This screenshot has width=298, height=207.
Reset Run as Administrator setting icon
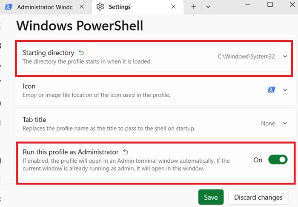coord(126,152)
